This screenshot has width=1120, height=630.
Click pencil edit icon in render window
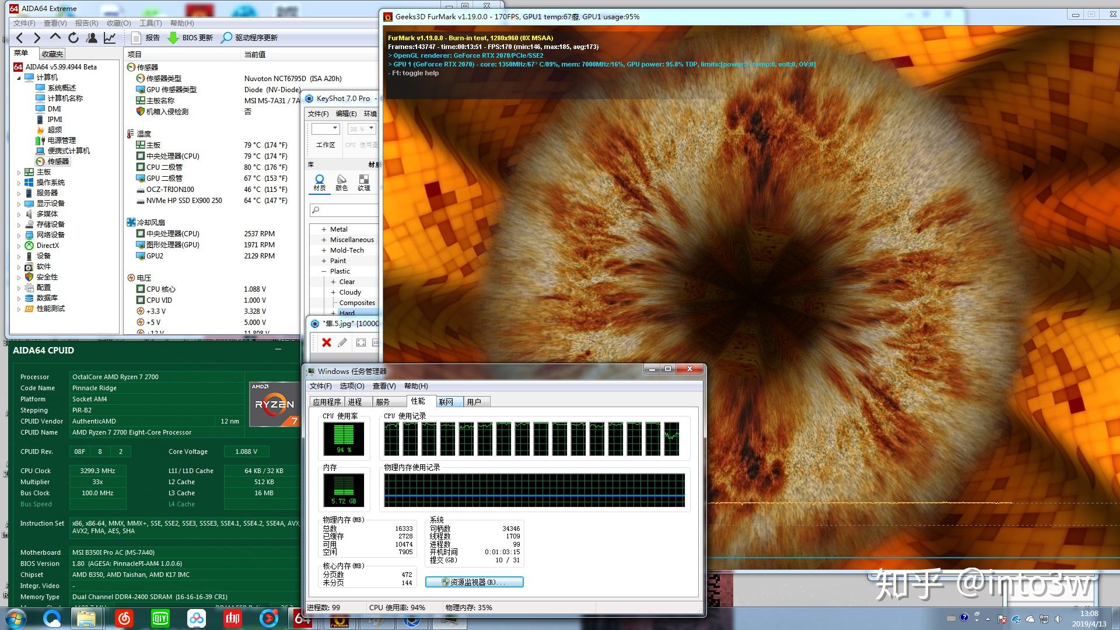coord(342,343)
